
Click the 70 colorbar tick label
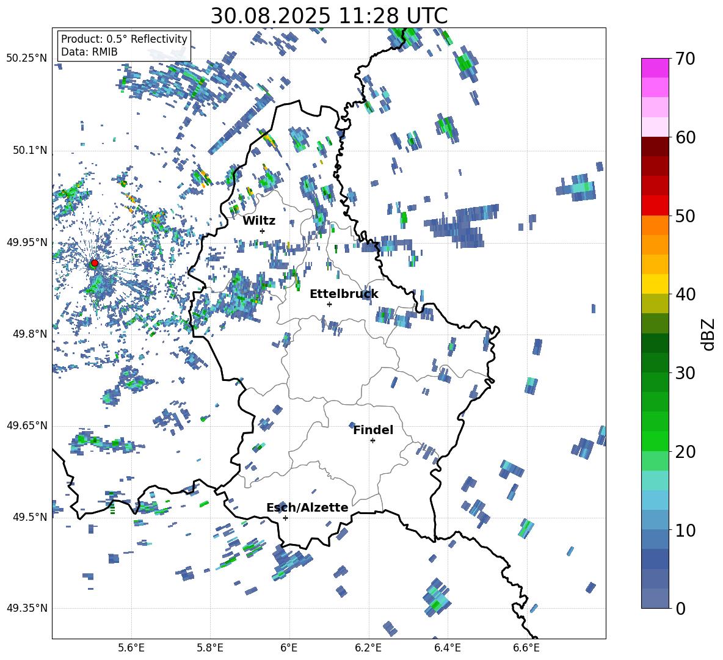685,59
